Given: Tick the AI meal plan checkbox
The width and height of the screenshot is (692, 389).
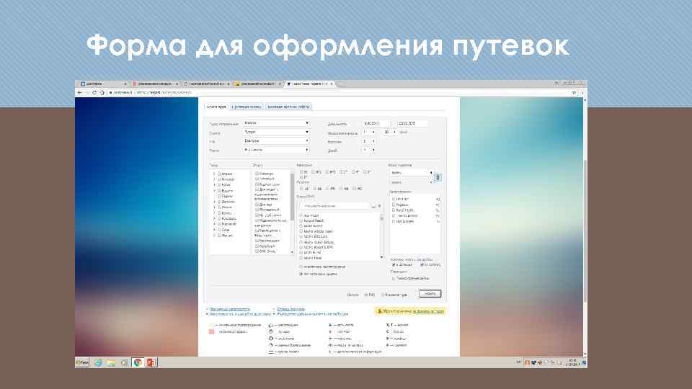Looking at the screenshot, I should (x=301, y=189).
